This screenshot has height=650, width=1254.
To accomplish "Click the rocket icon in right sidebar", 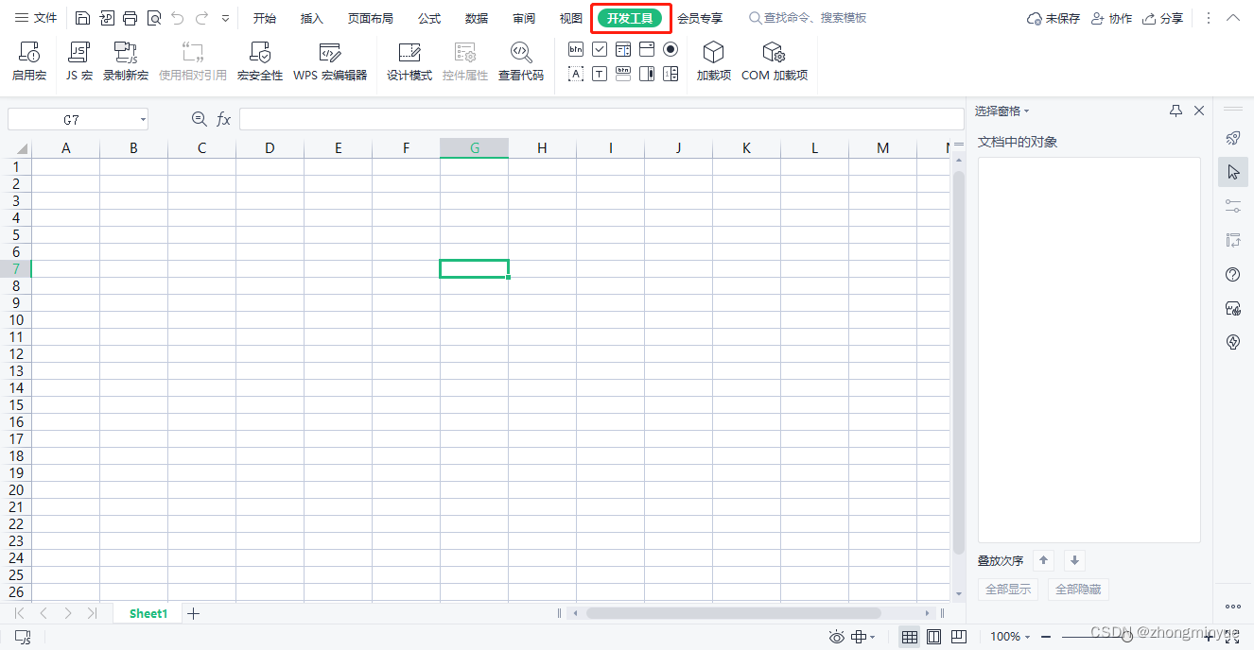I will 1233,138.
